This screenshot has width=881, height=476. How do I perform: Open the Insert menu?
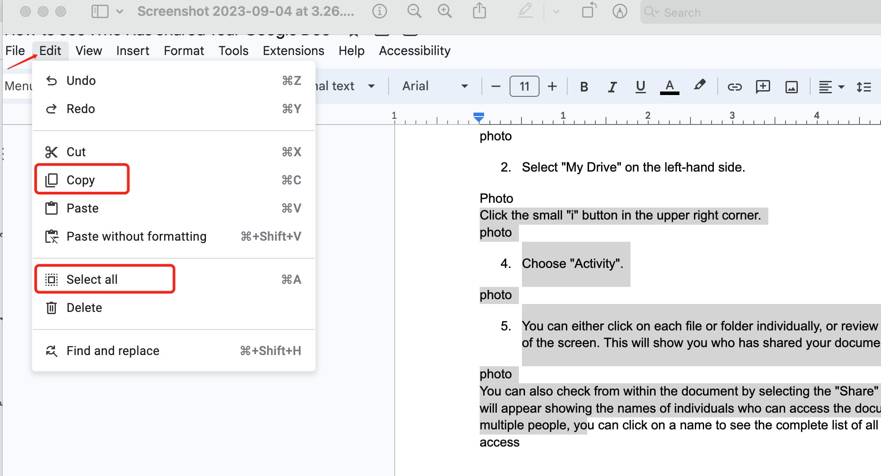132,51
